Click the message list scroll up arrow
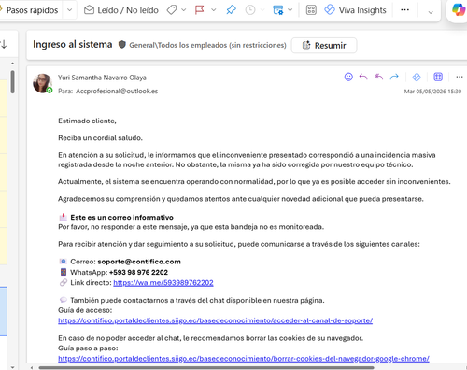This screenshot has width=467, height=370. (x=12, y=64)
